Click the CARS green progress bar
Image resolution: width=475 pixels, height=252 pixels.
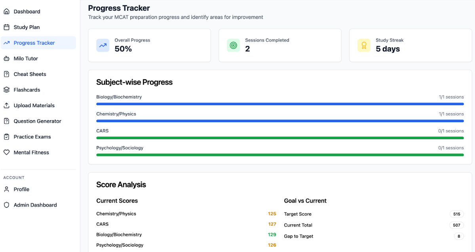tap(280, 138)
